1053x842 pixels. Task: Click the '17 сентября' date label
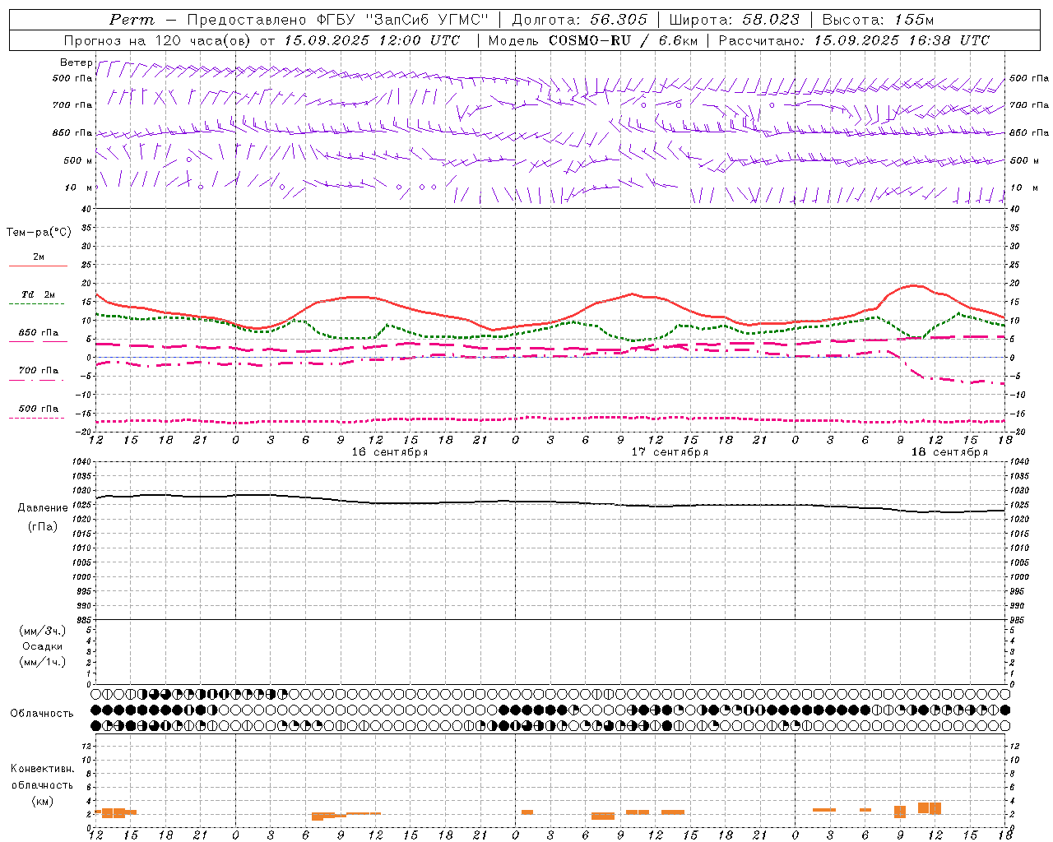click(670, 452)
